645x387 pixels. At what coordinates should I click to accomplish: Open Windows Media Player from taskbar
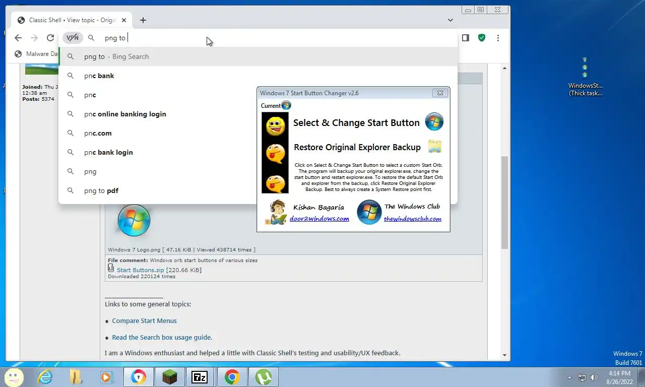pyautogui.click(x=106, y=377)
